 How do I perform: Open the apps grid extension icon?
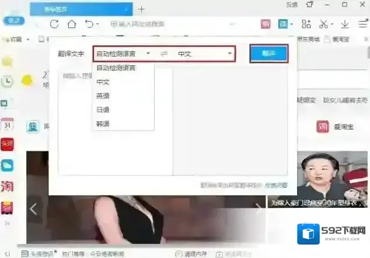pos(306,24)
